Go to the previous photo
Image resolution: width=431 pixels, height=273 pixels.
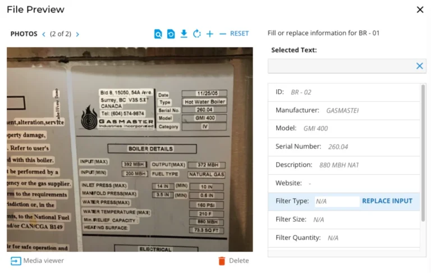click(44, 34)
